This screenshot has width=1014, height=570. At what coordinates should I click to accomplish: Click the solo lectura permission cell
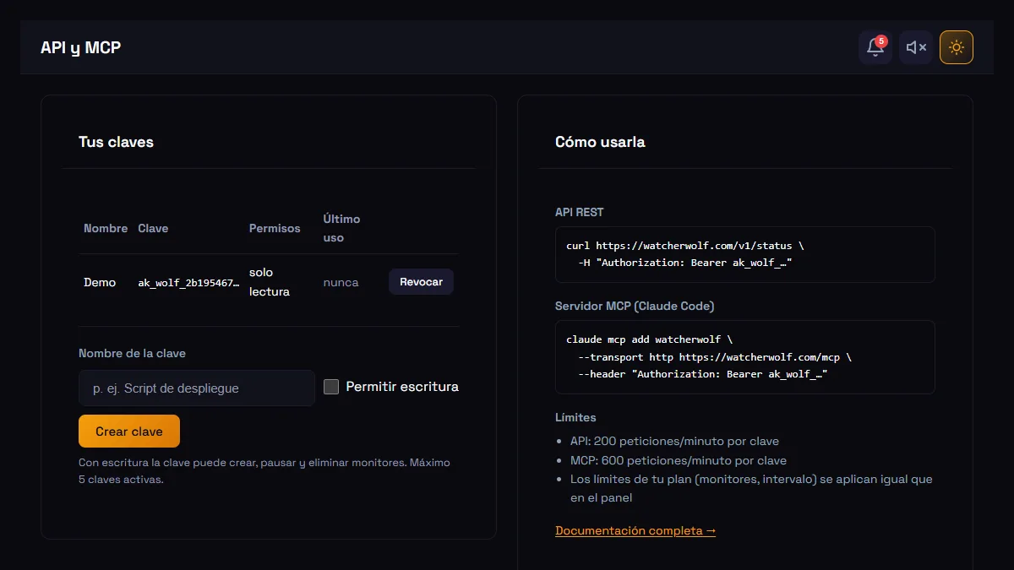pos(270,282)
